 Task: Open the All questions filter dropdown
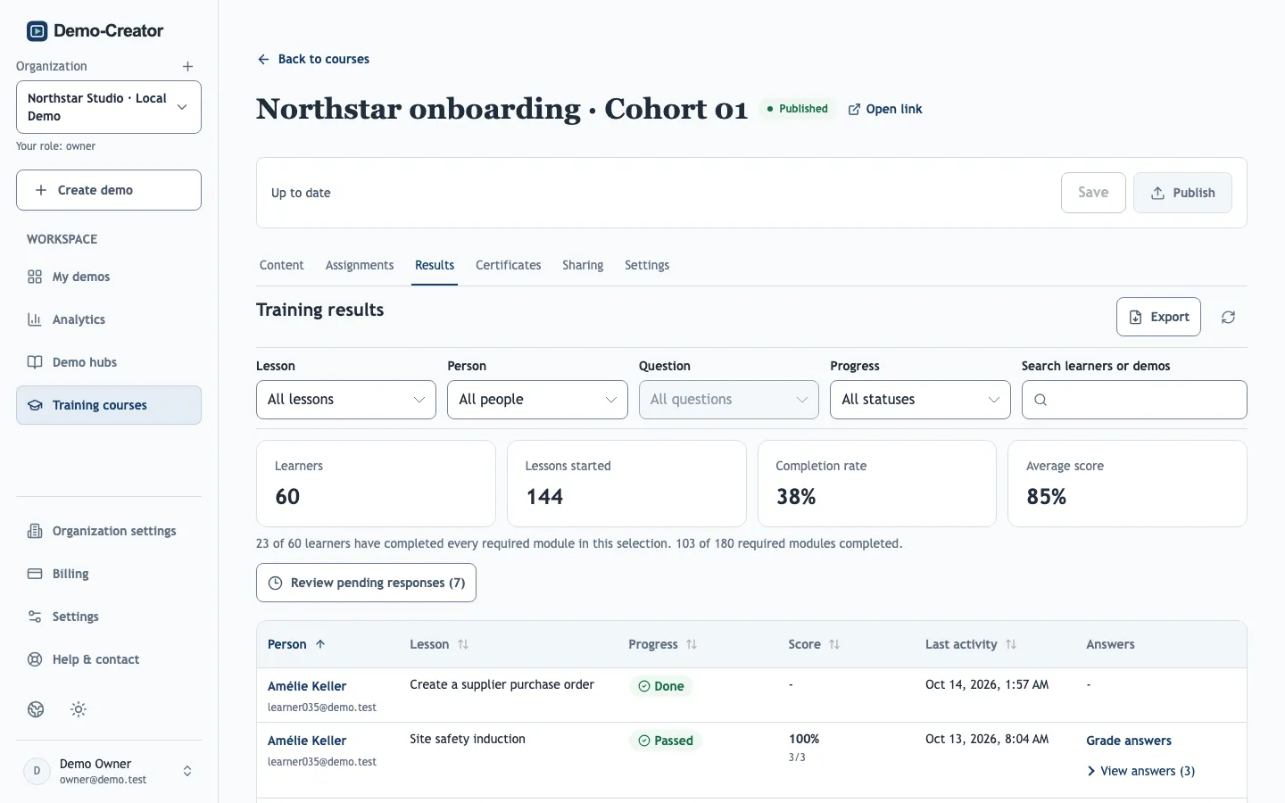[x=729, y=400]
